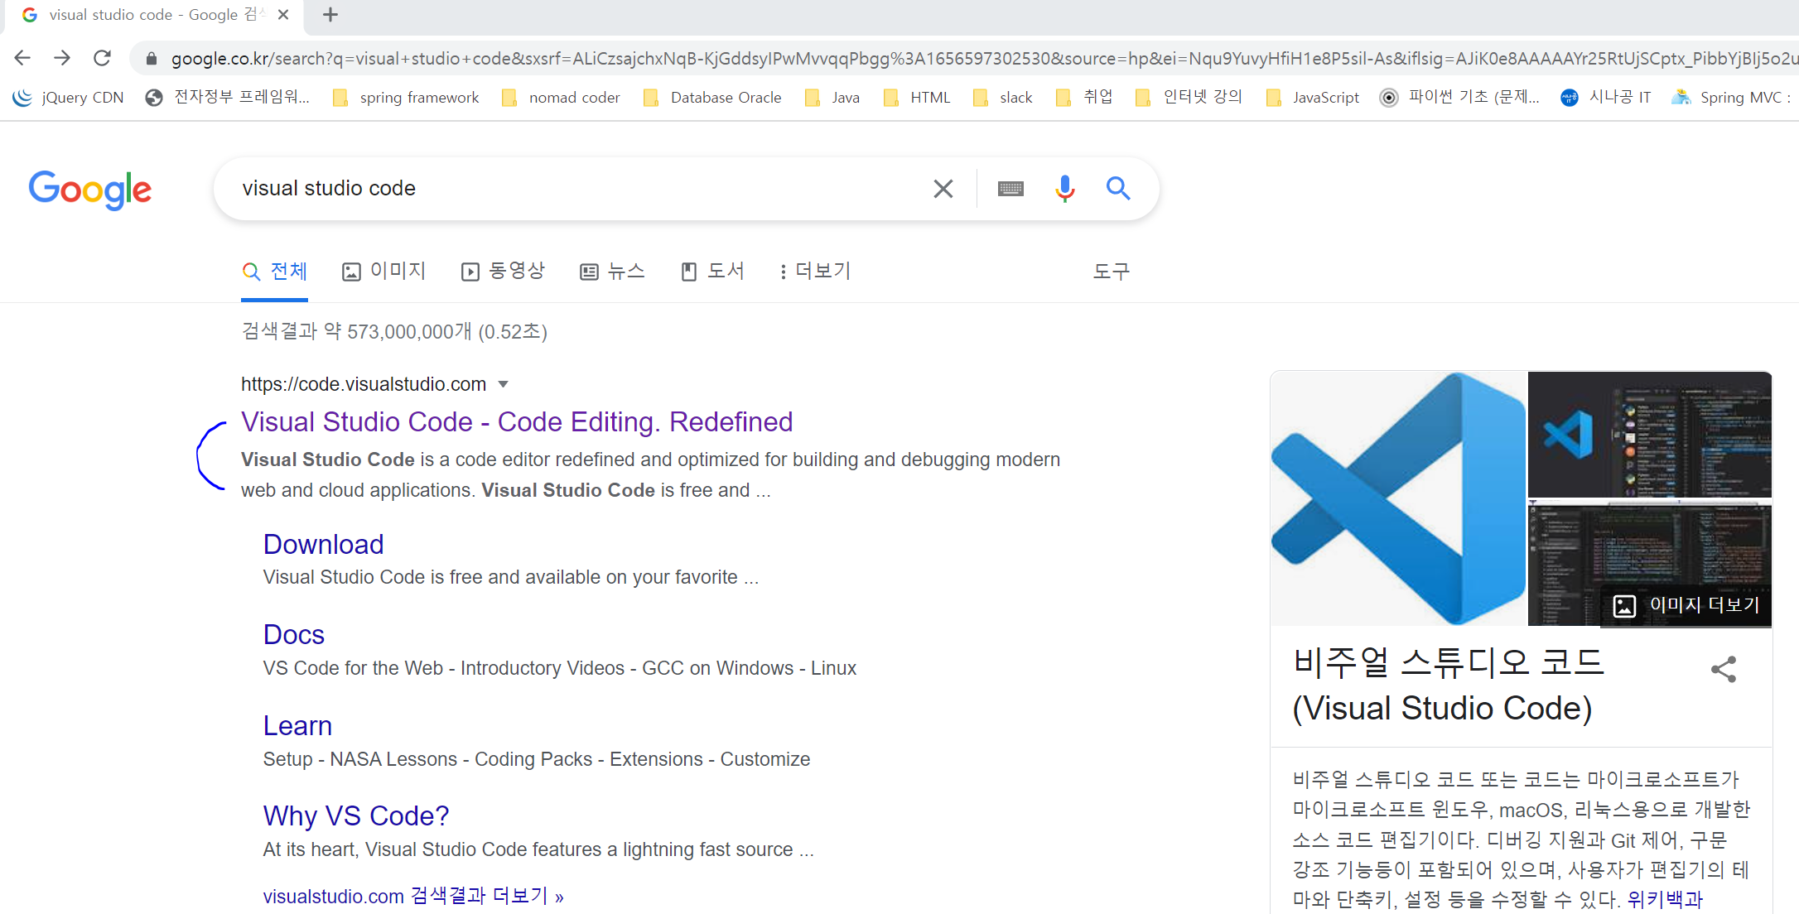
Task: Click the Google logo
Action: pos(90,190)
